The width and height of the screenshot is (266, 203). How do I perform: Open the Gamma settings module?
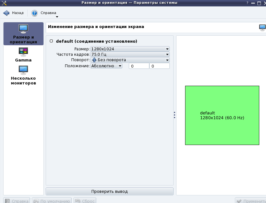23,55
